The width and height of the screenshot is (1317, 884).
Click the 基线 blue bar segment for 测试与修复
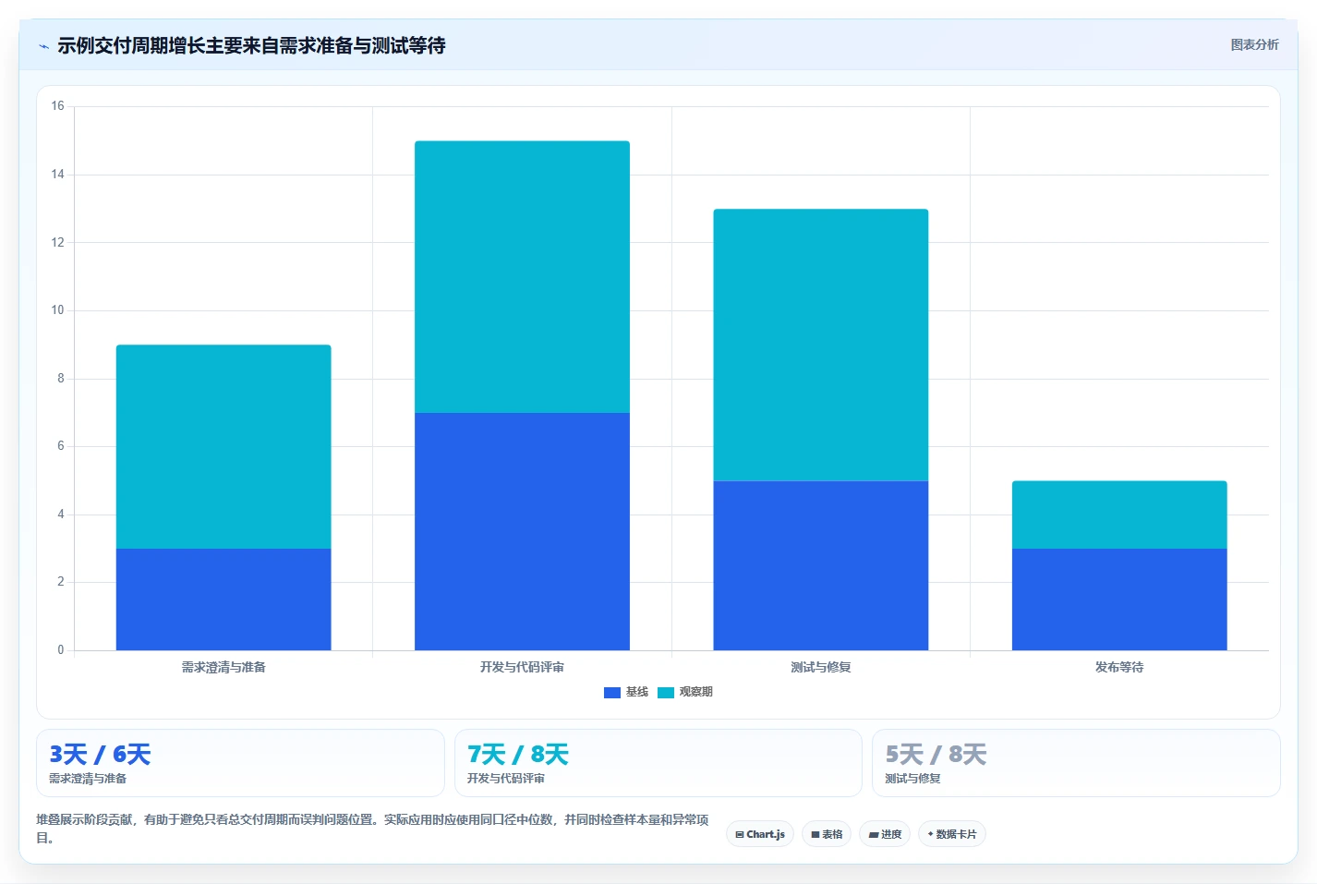pyautogui.click(x=821, y=565)
